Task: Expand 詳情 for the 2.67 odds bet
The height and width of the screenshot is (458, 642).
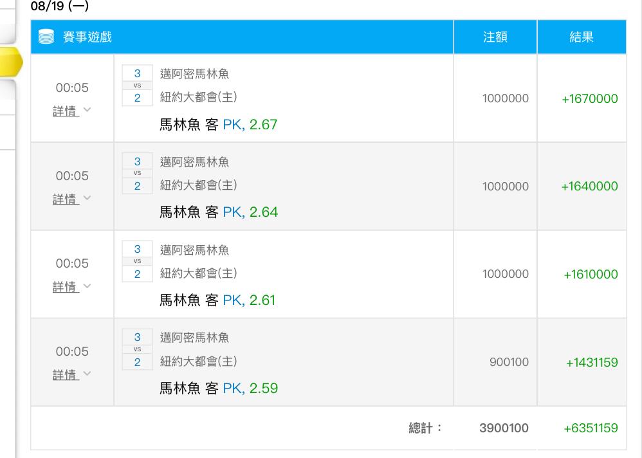Action: [66, 111]
